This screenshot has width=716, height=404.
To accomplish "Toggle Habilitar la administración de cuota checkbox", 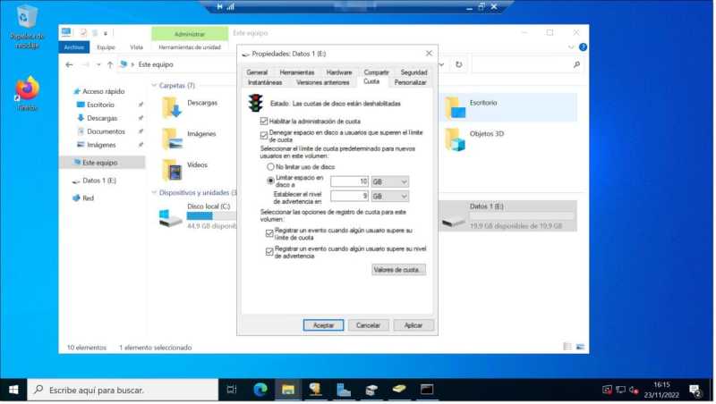I will (263, 122).
